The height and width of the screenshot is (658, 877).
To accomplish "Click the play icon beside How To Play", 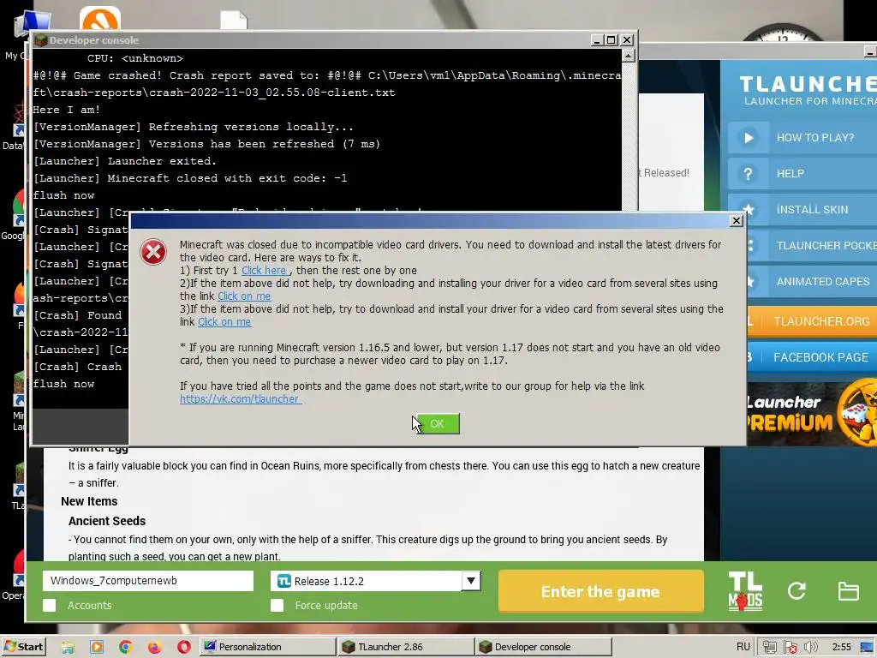I will coord(749,138).
